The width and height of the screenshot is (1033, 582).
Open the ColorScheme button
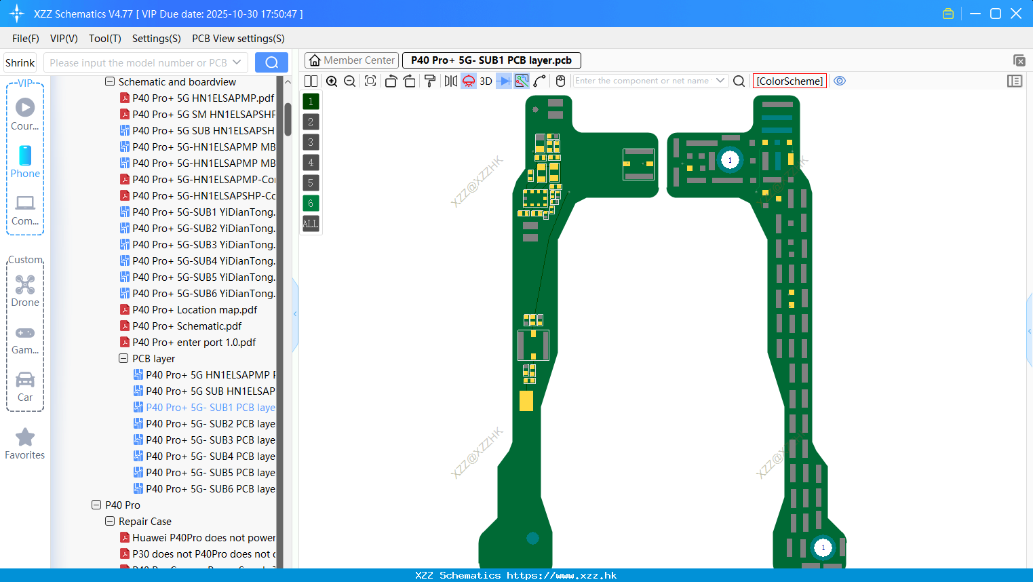790,81
